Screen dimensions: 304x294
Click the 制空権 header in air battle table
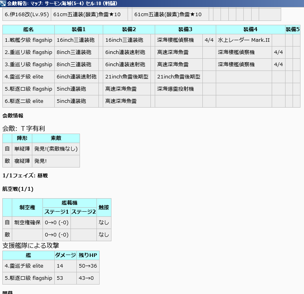pos(27,207)
